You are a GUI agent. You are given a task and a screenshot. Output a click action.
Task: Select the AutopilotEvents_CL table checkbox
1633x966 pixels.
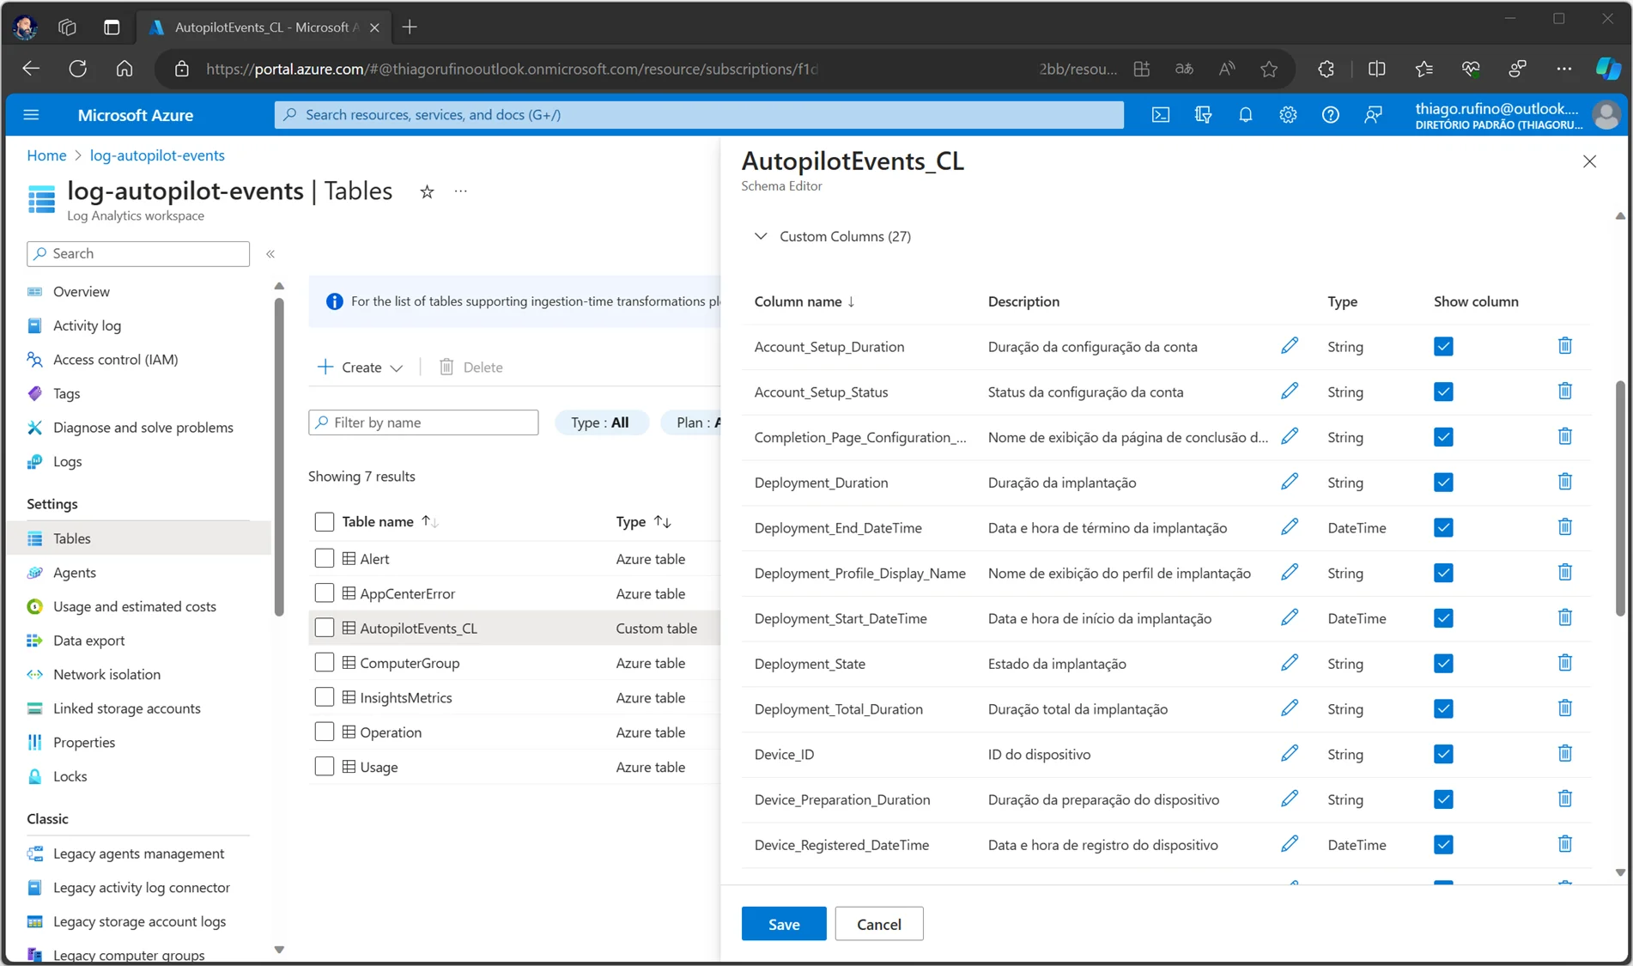click(324, 628)
